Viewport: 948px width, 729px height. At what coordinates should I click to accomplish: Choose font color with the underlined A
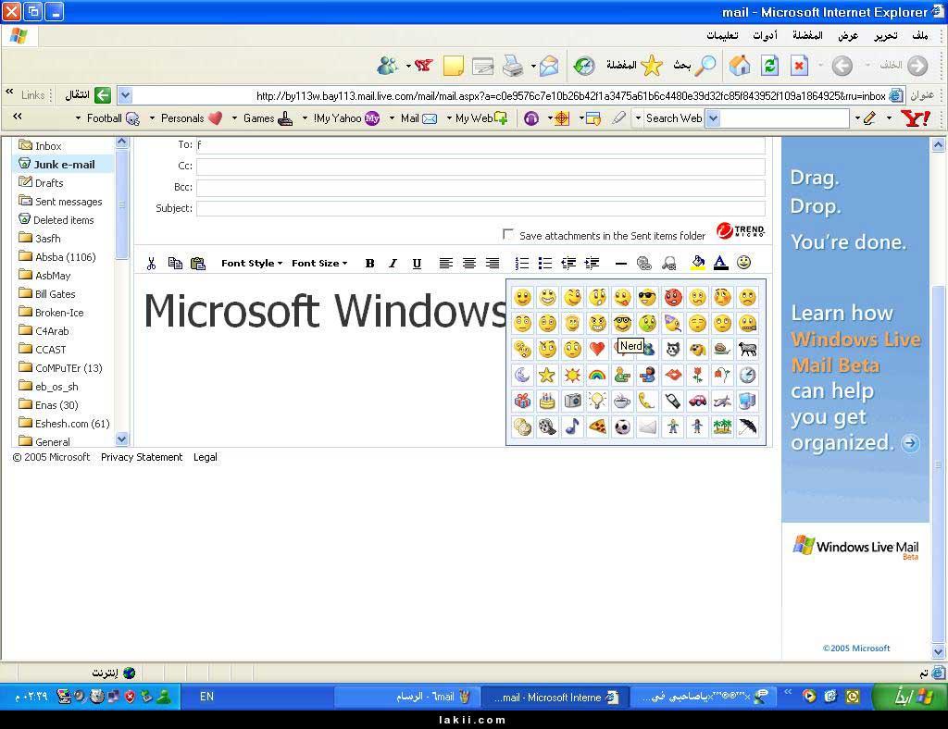point(720,263)
